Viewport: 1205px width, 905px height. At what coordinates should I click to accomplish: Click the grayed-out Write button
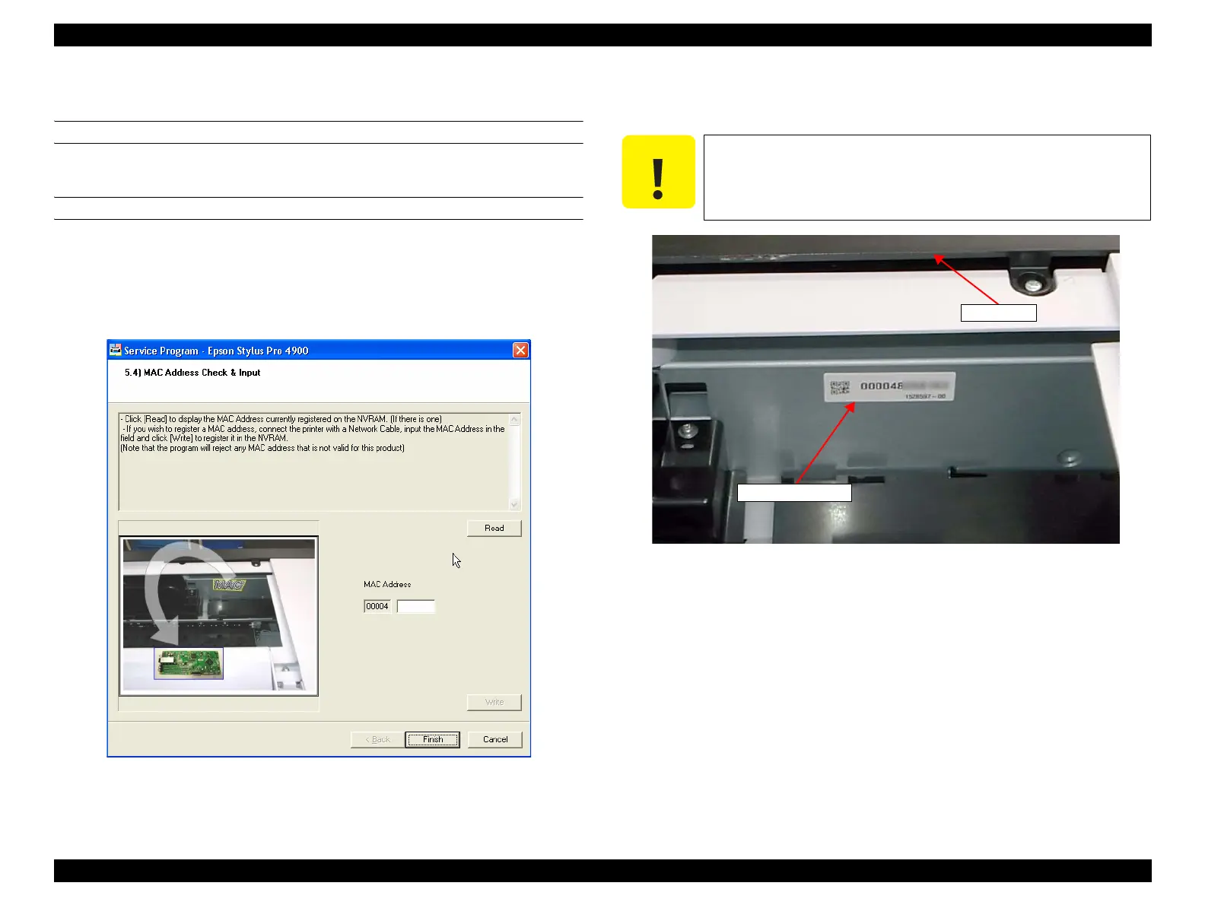(494, 702)
